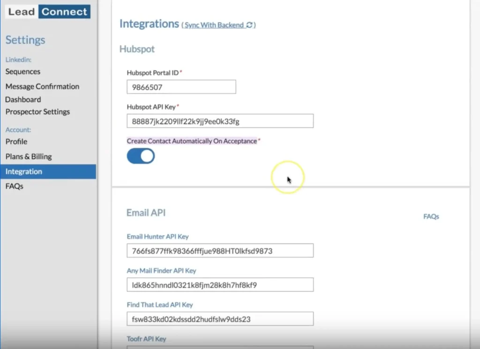The image size is (480, 349).
Task: Focus the Find That Lead API Key field
Action: click(x=220, y=319)
